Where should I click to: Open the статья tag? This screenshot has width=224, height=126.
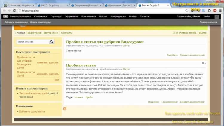(x=79, y=97)
